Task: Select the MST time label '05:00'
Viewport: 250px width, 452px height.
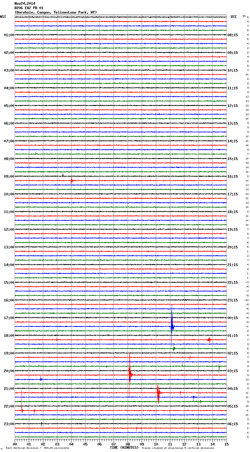Action: pos(9,106)
